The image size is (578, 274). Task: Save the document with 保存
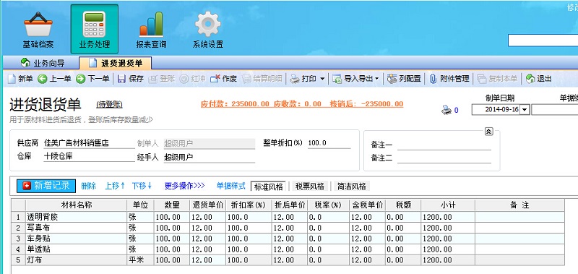point(131,79)
